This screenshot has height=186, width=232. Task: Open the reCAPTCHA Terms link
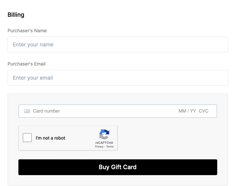coord(110,147)
